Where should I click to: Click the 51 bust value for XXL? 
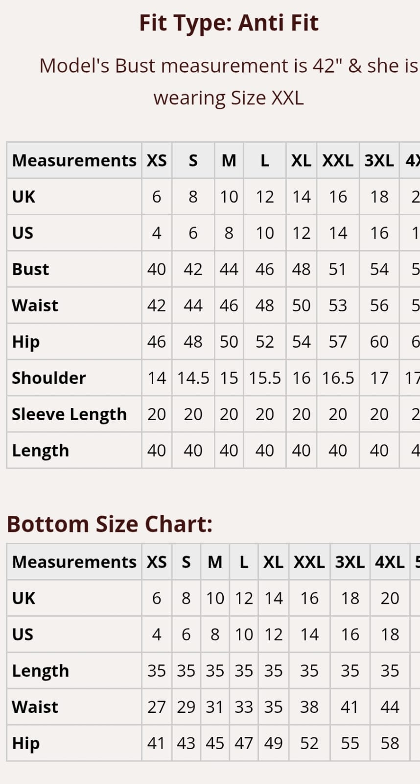coord(338,269)
